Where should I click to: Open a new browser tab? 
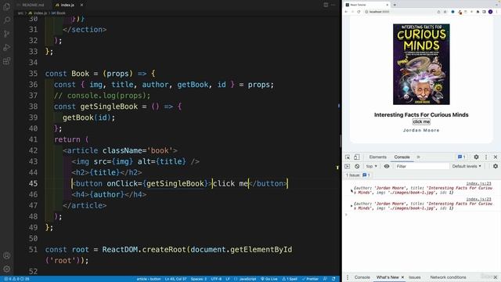tap(395, 5)
